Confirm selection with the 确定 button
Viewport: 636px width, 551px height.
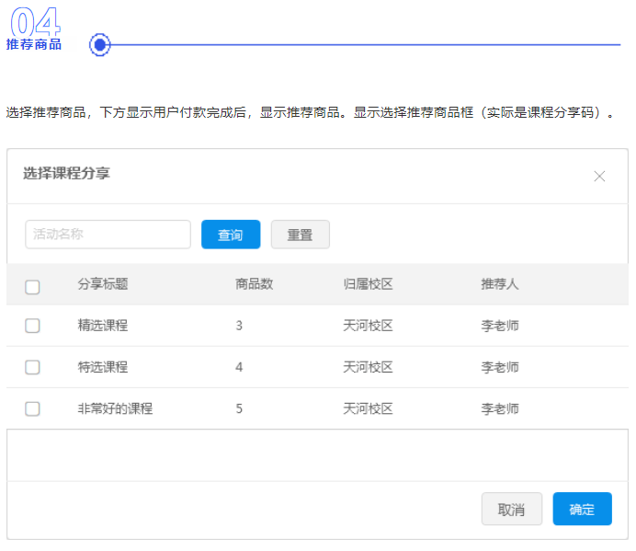coord(582,510)
